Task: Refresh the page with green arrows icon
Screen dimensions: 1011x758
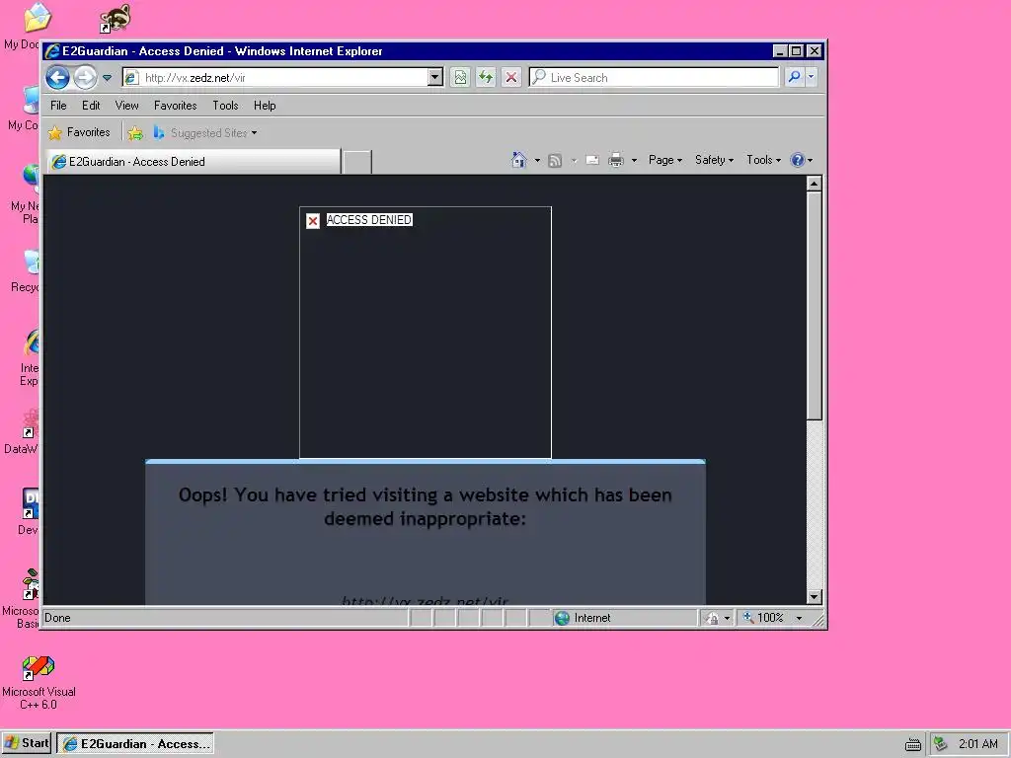Action: pos(486,78)
